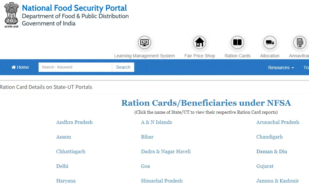309x186 pixels.
Task: Open the Resources dropdown menu
Action: (x=279, y=67)
